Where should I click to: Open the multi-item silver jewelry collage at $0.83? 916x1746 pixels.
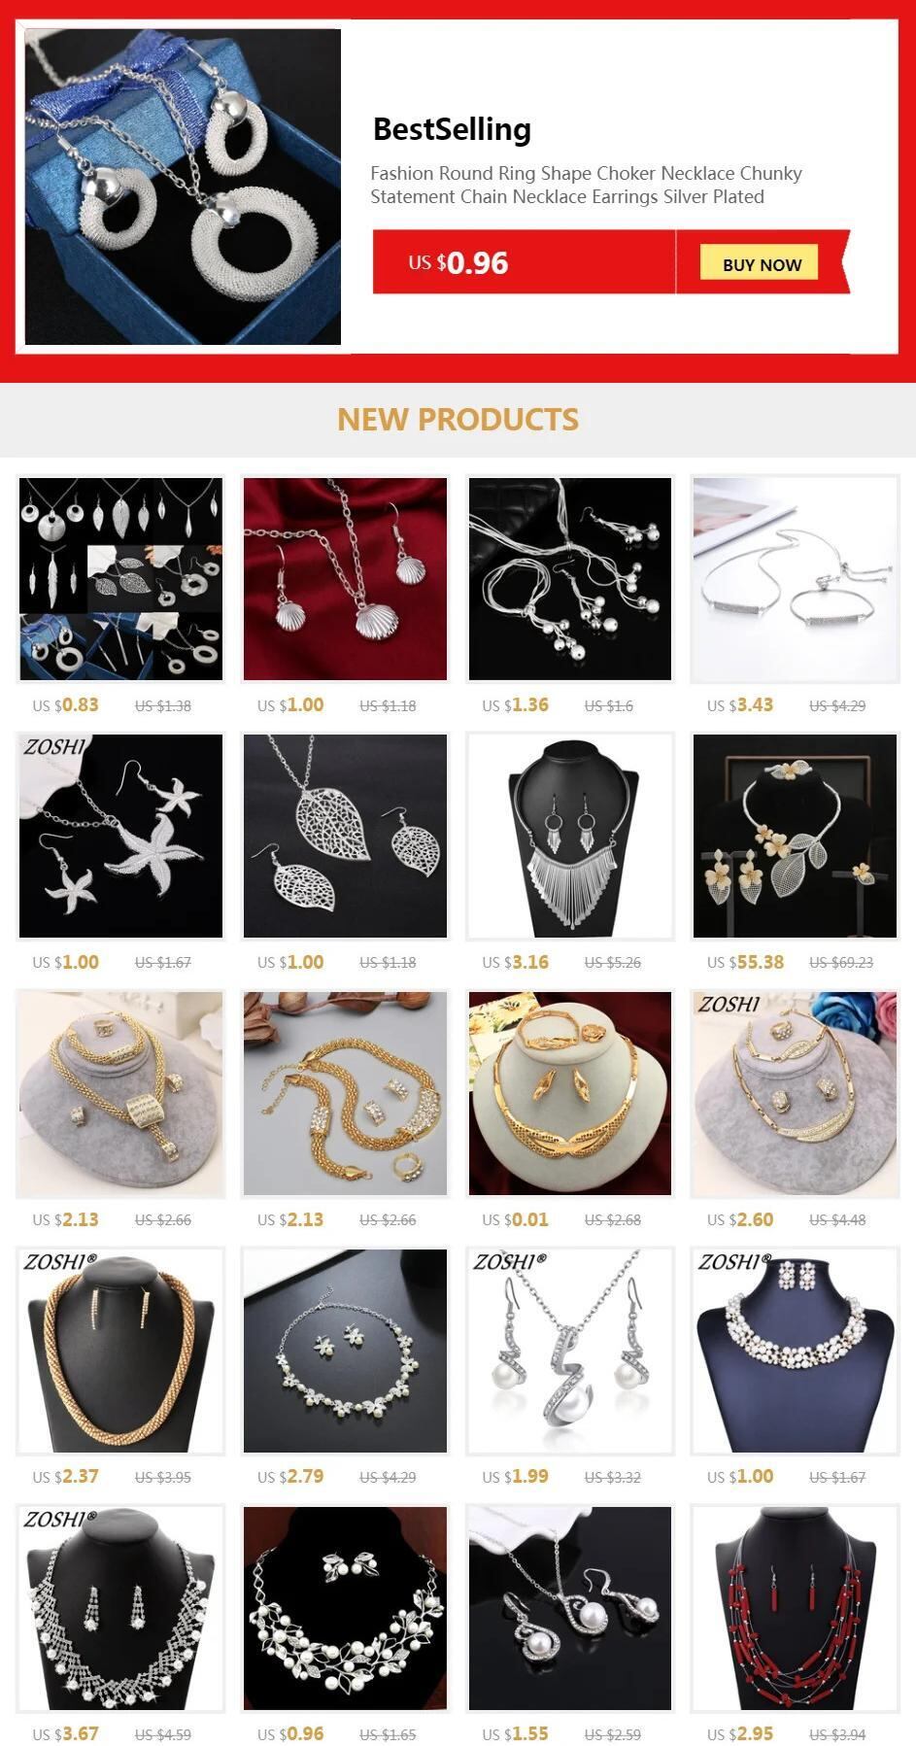[x=120, y=579]
